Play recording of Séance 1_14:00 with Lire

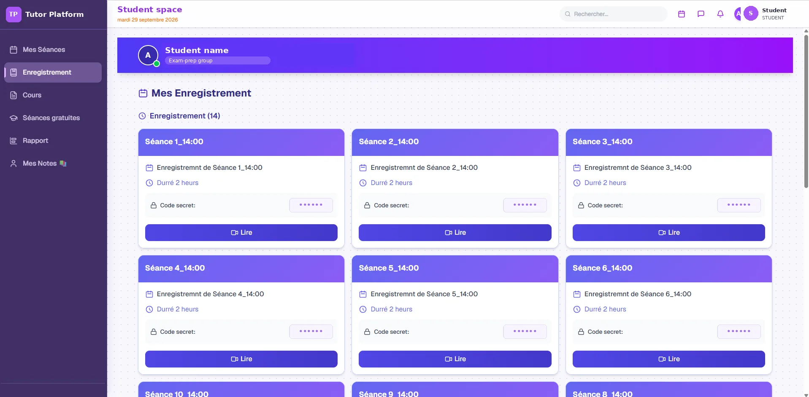pos(241,233)
